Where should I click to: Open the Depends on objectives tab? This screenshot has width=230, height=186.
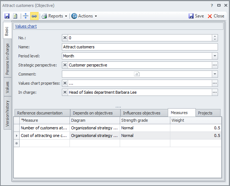(95, 113)
